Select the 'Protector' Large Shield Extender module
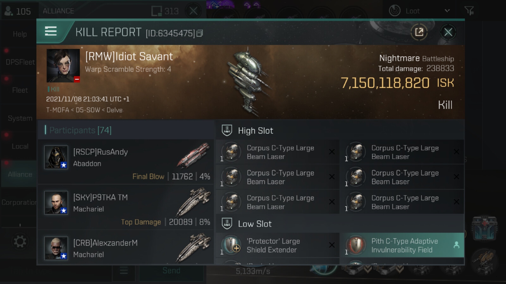Viewport: 506px width, 284px height. tap(277, 246)
